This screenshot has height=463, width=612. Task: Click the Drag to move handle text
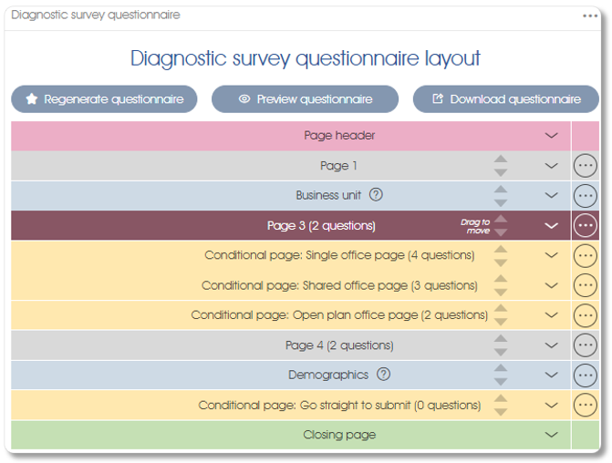point(475,226)
